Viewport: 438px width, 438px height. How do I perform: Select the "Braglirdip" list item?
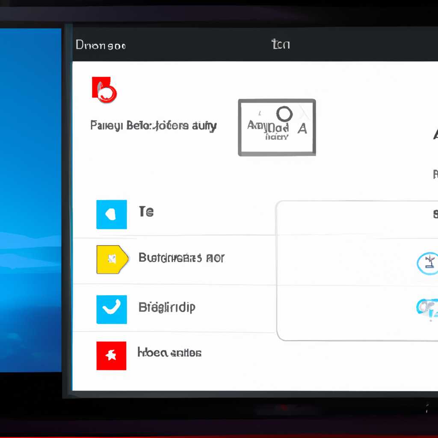(x=167, y=307)
